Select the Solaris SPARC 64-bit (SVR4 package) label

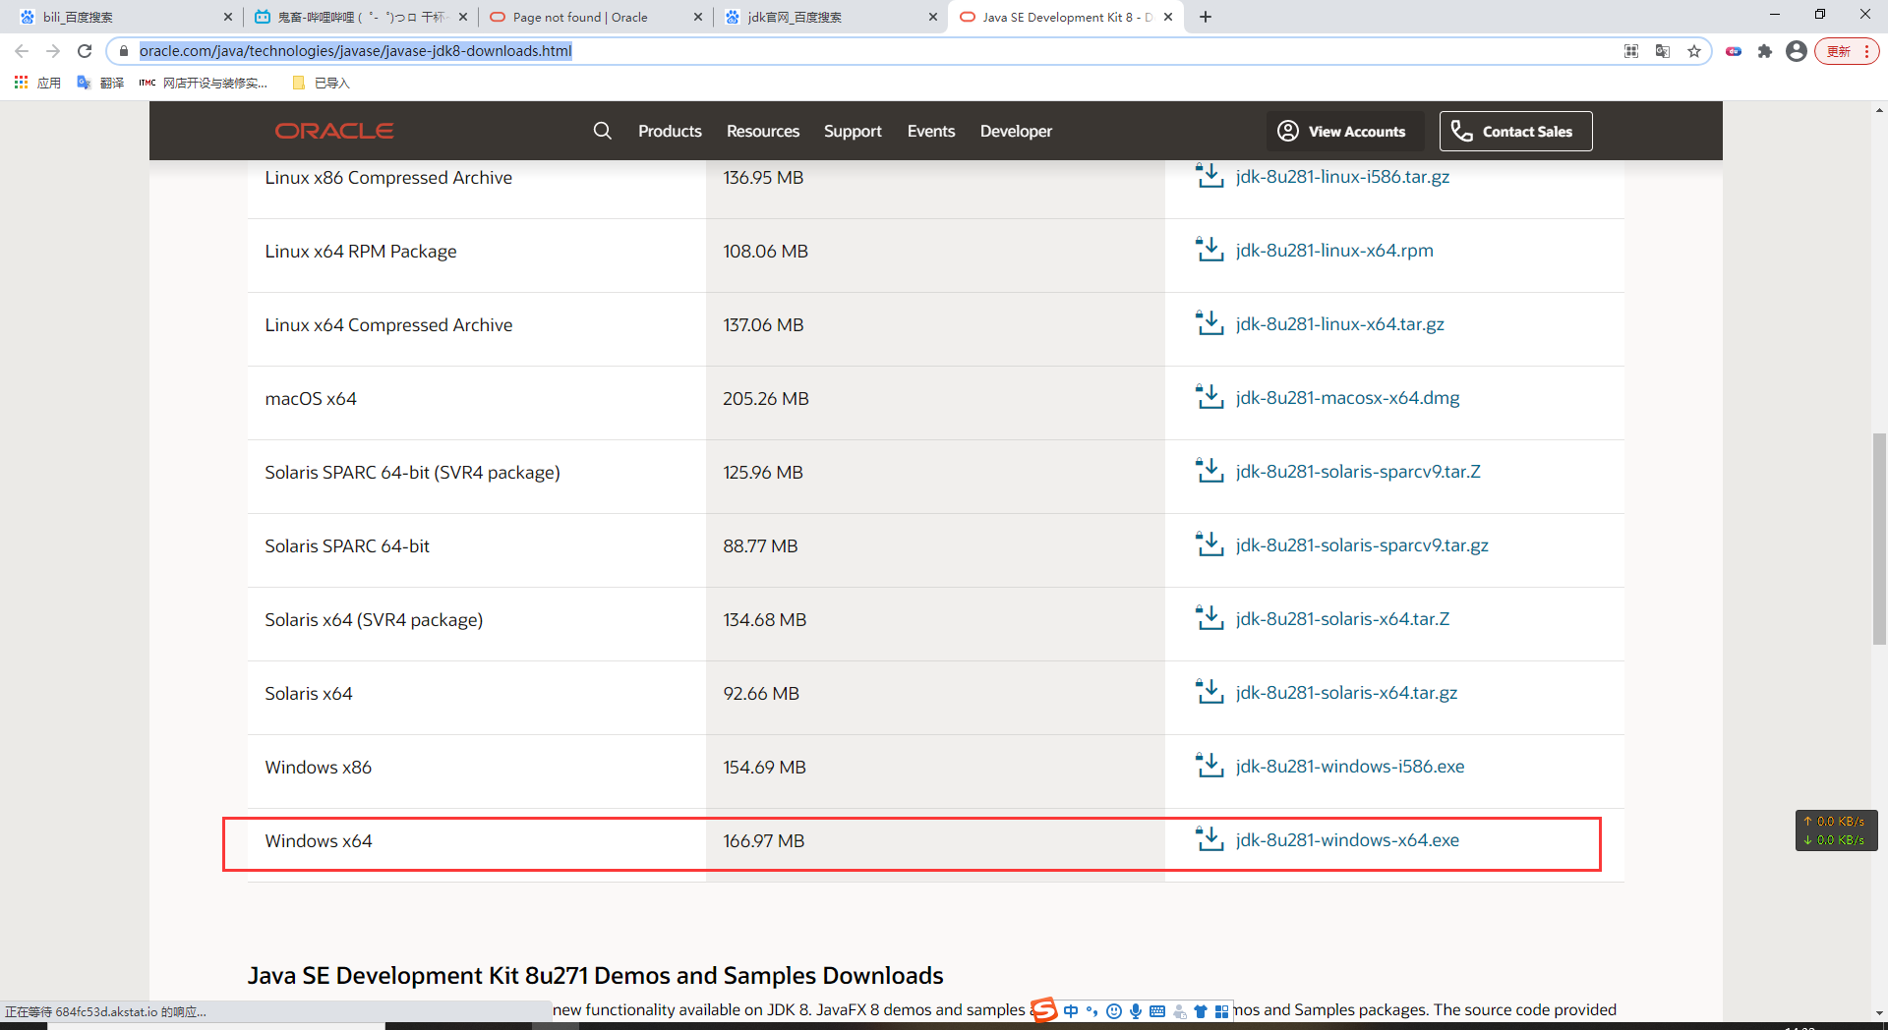point(412,472)
